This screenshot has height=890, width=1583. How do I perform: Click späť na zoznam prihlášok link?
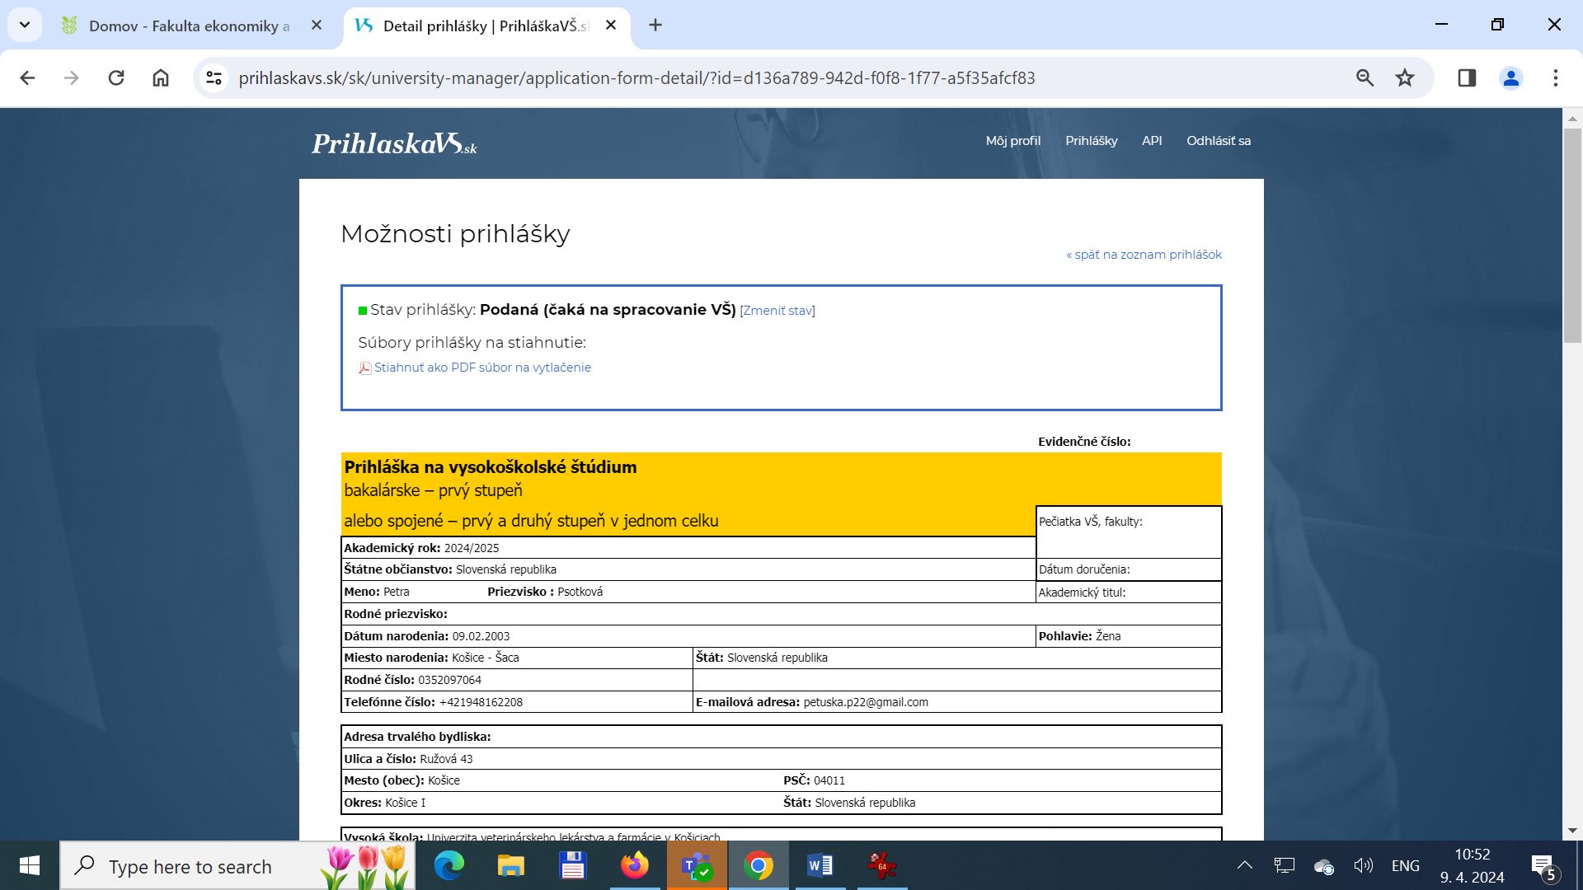tap(1144, 255)
